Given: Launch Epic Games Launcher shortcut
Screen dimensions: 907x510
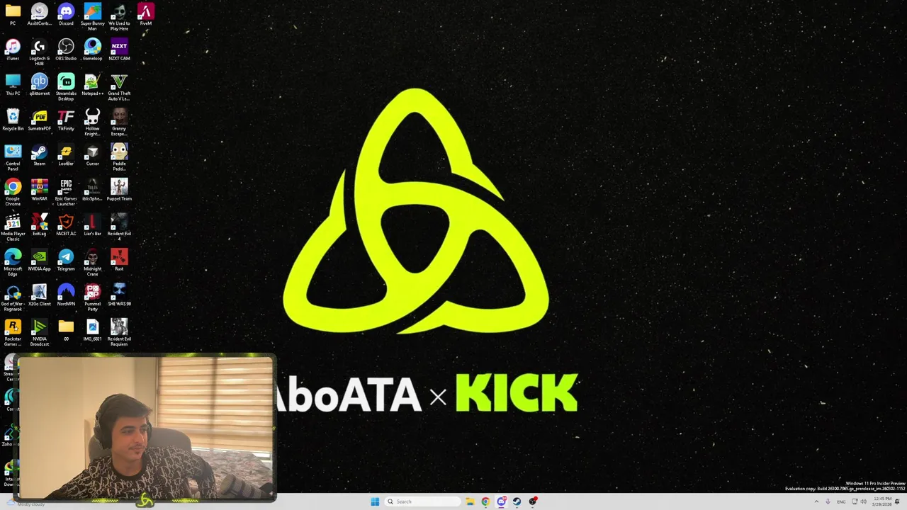Looking at the screenshot, I should coord(66,192).
